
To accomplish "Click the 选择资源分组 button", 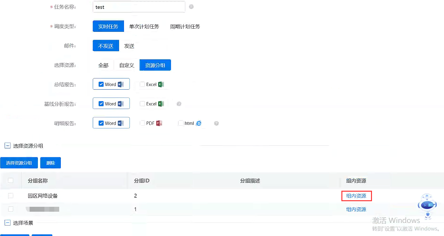I will pos(19,163).
